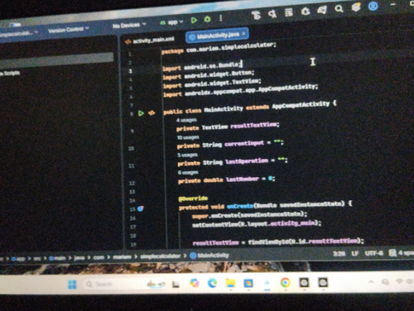Open File Explorer from the taskbar
Viewport: 414px width, 311px height.
coord(230,283)
